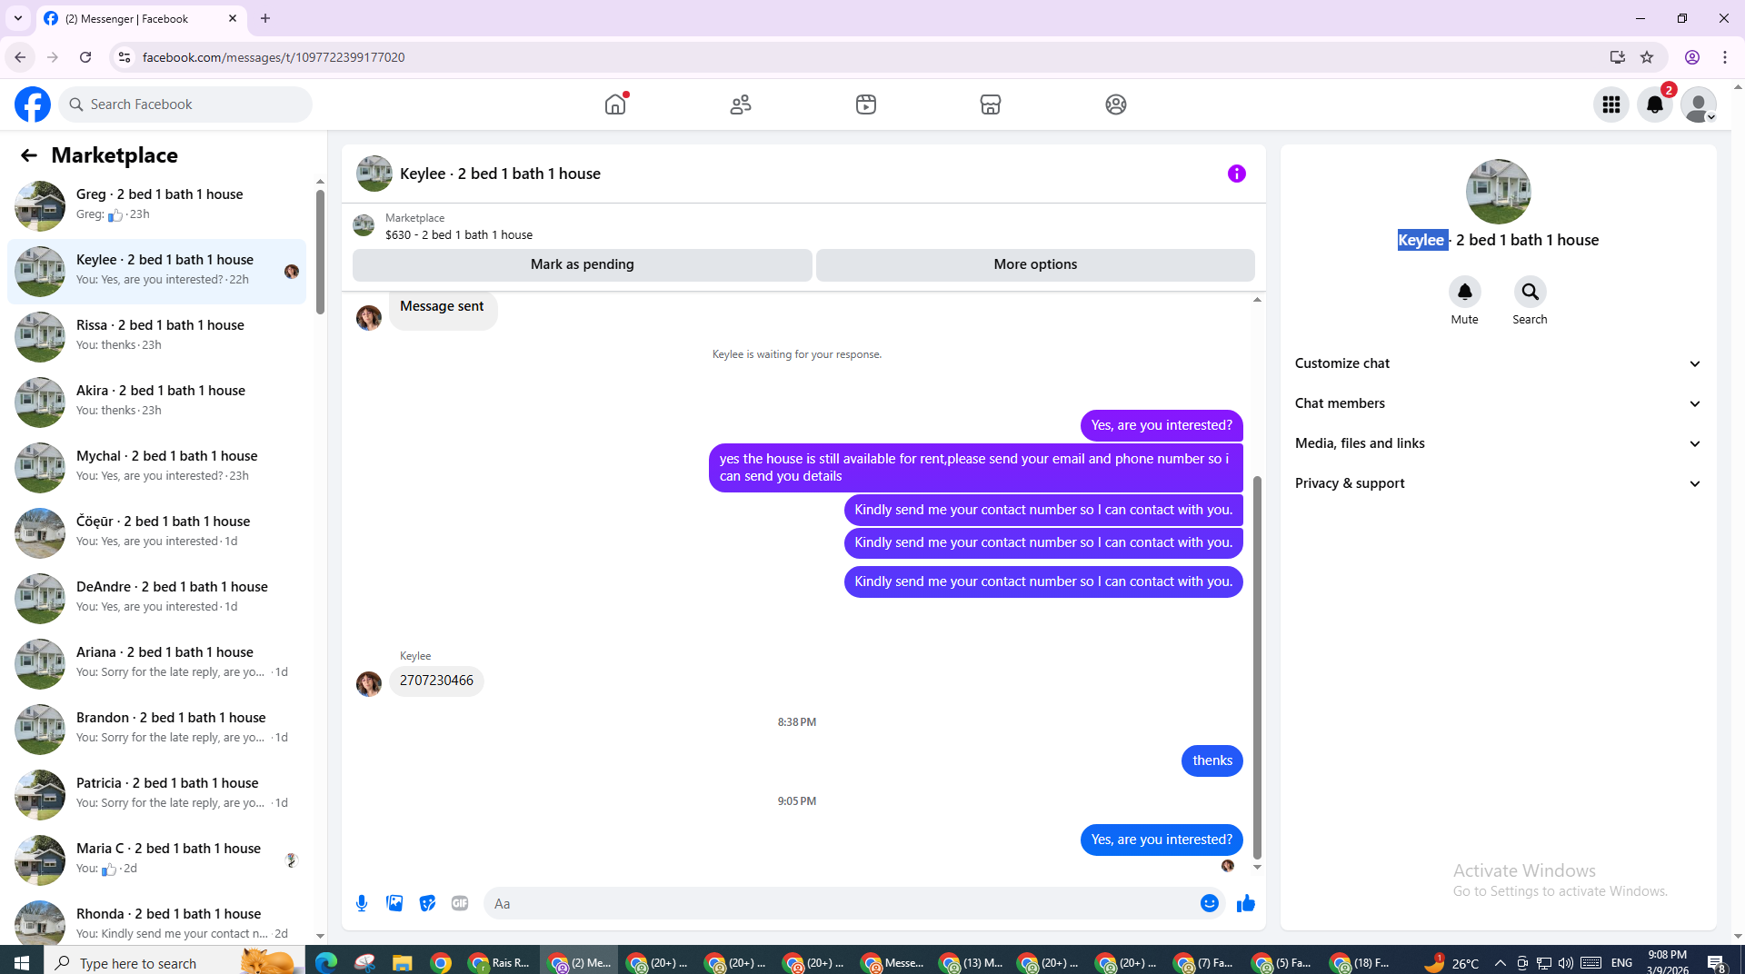Viewport: 1745px width, 974px height.
Task: Open Facebook Home icon in top navigation
Action: [615, 104]
